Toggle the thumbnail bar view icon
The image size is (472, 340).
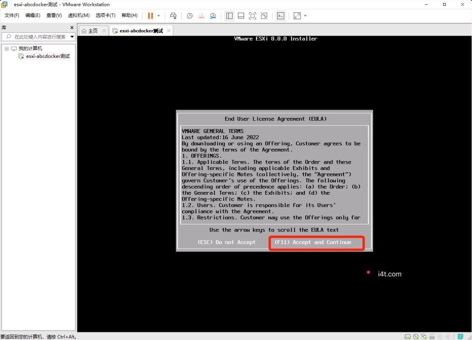pyautogui.click(x=241, y=16)
